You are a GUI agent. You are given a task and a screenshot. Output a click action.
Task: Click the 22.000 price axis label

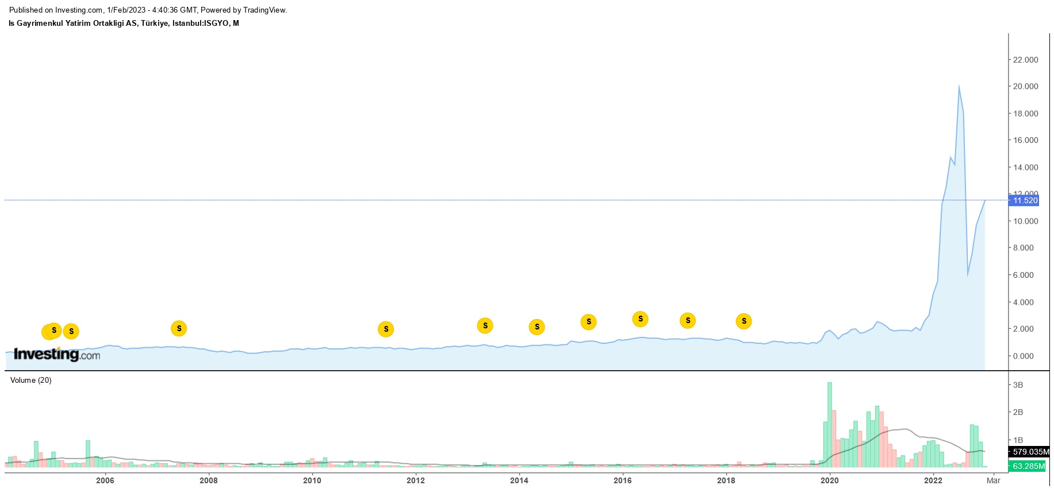[1025, 60]
